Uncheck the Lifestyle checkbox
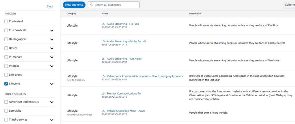295x124 pixels. [6, 84]
